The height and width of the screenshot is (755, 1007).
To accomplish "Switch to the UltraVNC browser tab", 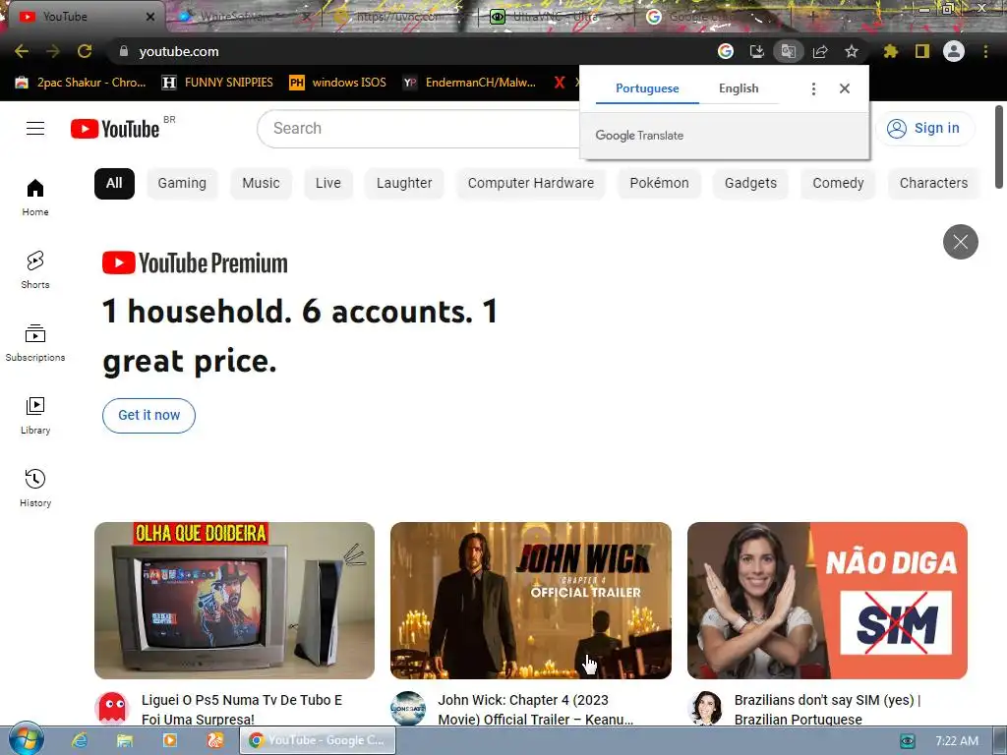I will coord(556,17).
